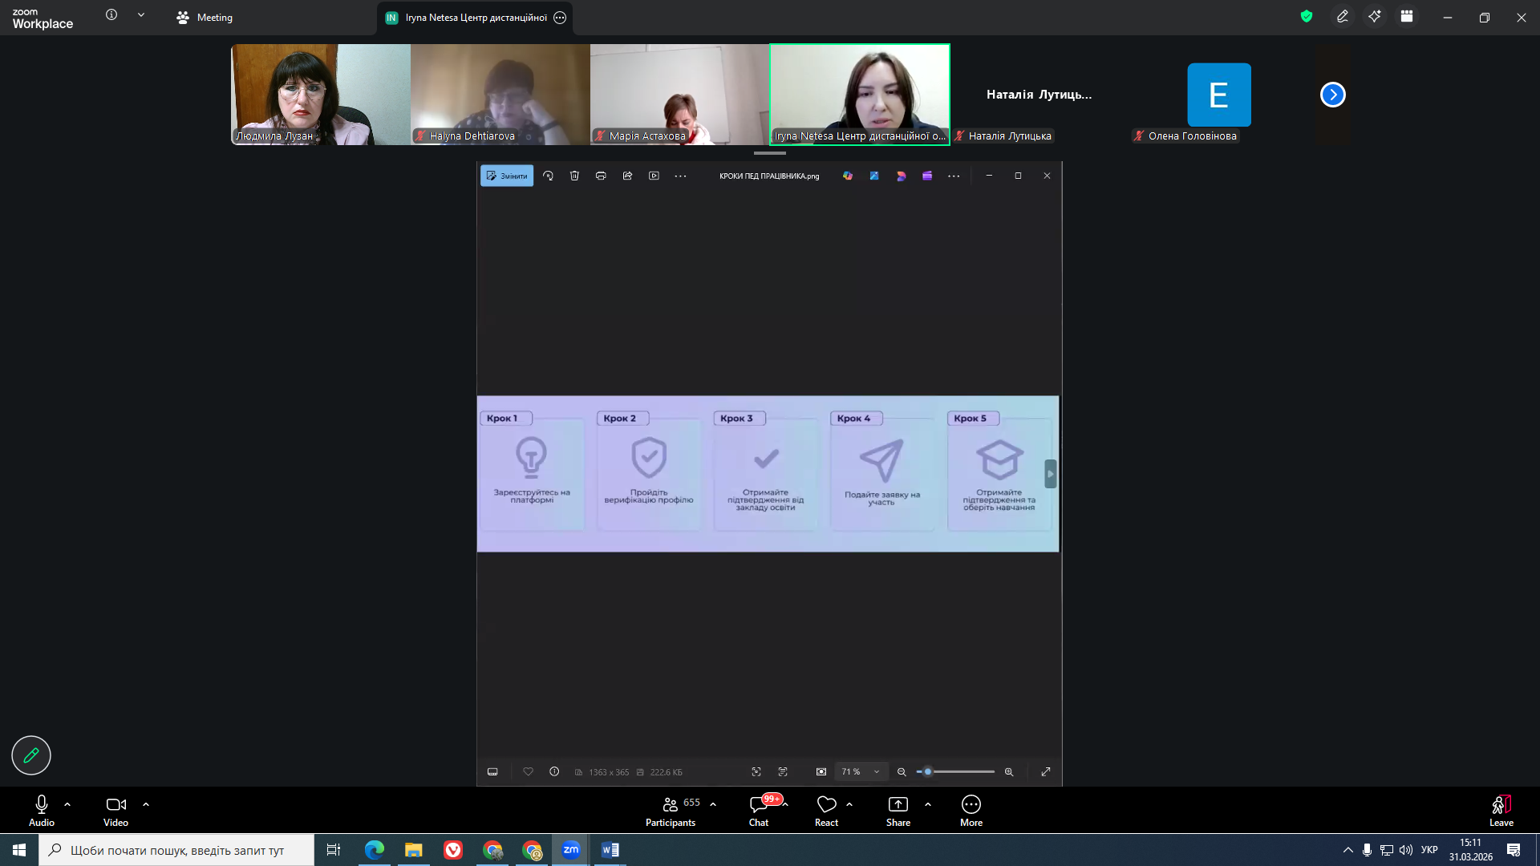Open Participants list
1540x866 pixels.
click(x=671, y=804)
